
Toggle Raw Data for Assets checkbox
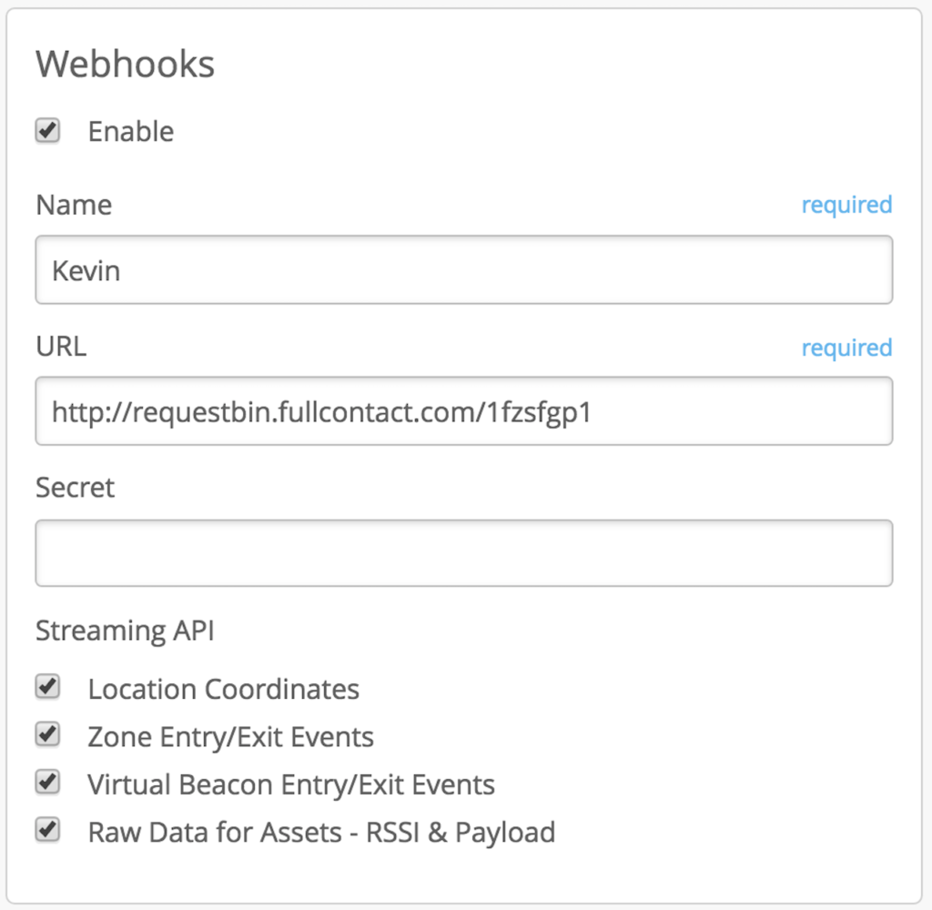click(x=47, y=829)
